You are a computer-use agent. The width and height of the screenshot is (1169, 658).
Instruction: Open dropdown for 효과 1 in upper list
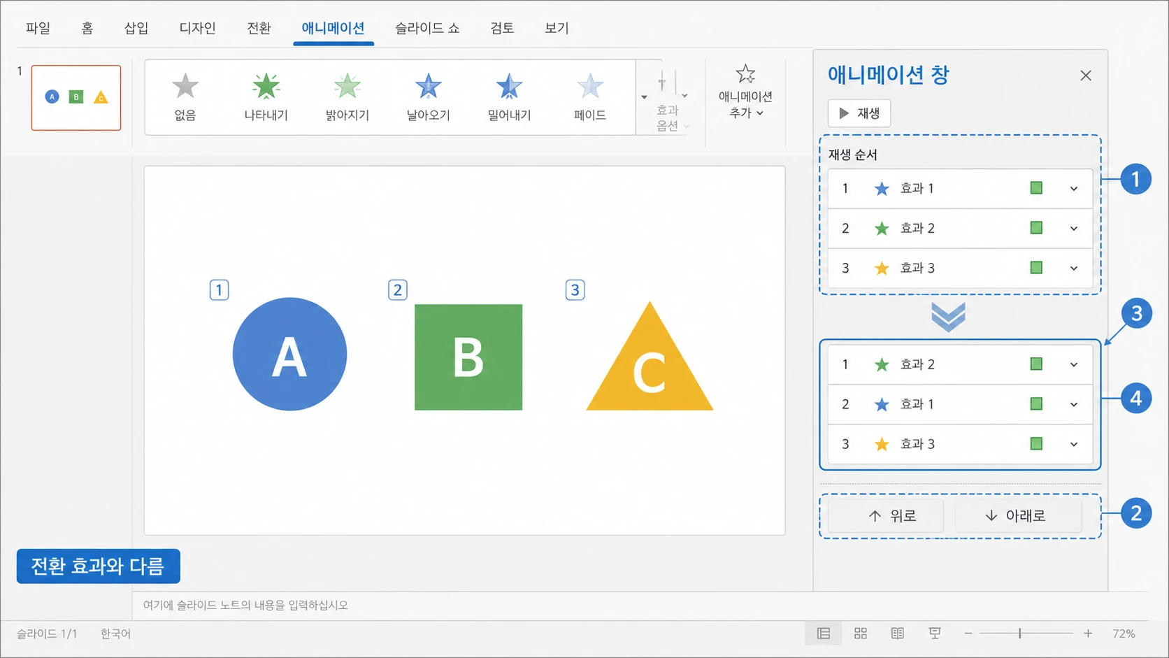pyautogui.click(x=1074, y=189)
